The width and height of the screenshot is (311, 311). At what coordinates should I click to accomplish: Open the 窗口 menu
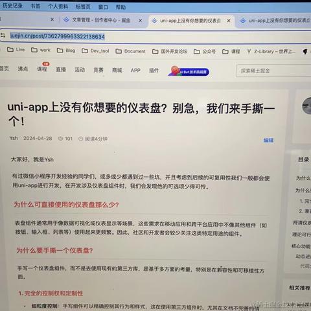(x=103, y=7)
